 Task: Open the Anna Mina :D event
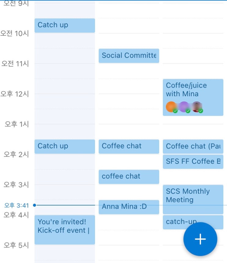tap(129, 207)
